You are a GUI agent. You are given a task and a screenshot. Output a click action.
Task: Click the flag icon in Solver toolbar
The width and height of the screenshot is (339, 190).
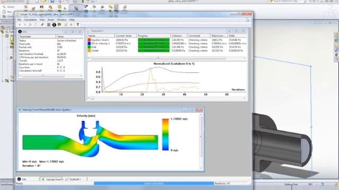click(x=59, y=25)
